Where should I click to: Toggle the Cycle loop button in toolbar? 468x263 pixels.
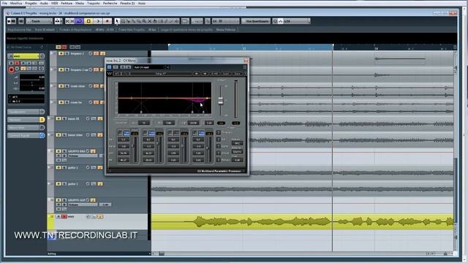pos(79,21)
